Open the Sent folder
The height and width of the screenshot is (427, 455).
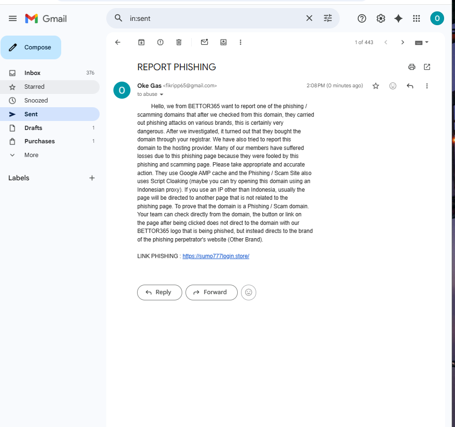click(50, 114)
